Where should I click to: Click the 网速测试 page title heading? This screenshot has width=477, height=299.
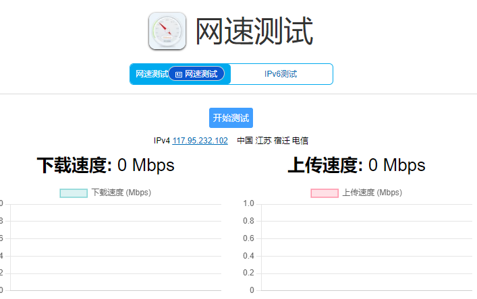(254, 31)
